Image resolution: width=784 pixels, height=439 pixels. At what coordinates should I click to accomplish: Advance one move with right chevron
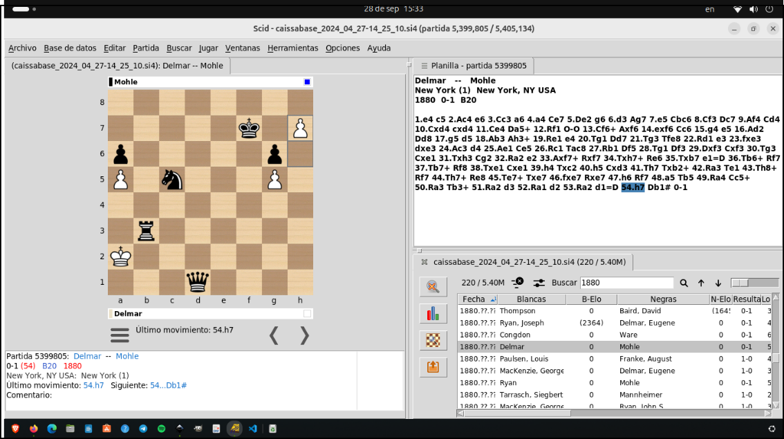pyautogui.click(x=304, y=335)
